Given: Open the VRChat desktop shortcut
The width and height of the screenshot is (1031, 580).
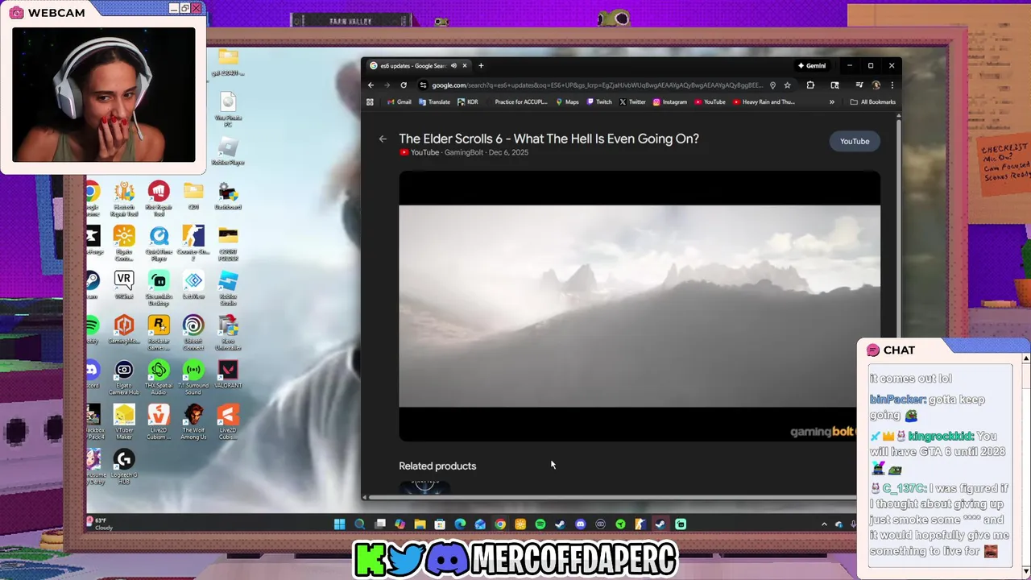Looking at the screenshot, I should coord(123,288).
